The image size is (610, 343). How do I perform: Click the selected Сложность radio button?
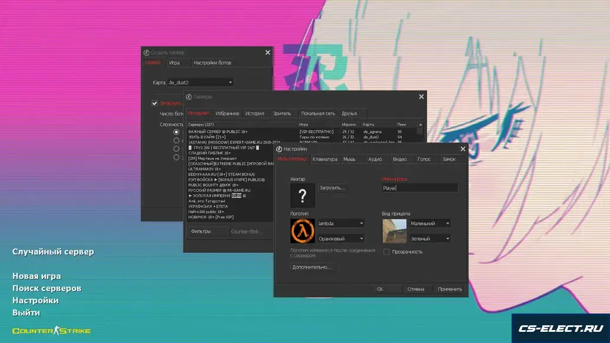coord(176,132)
